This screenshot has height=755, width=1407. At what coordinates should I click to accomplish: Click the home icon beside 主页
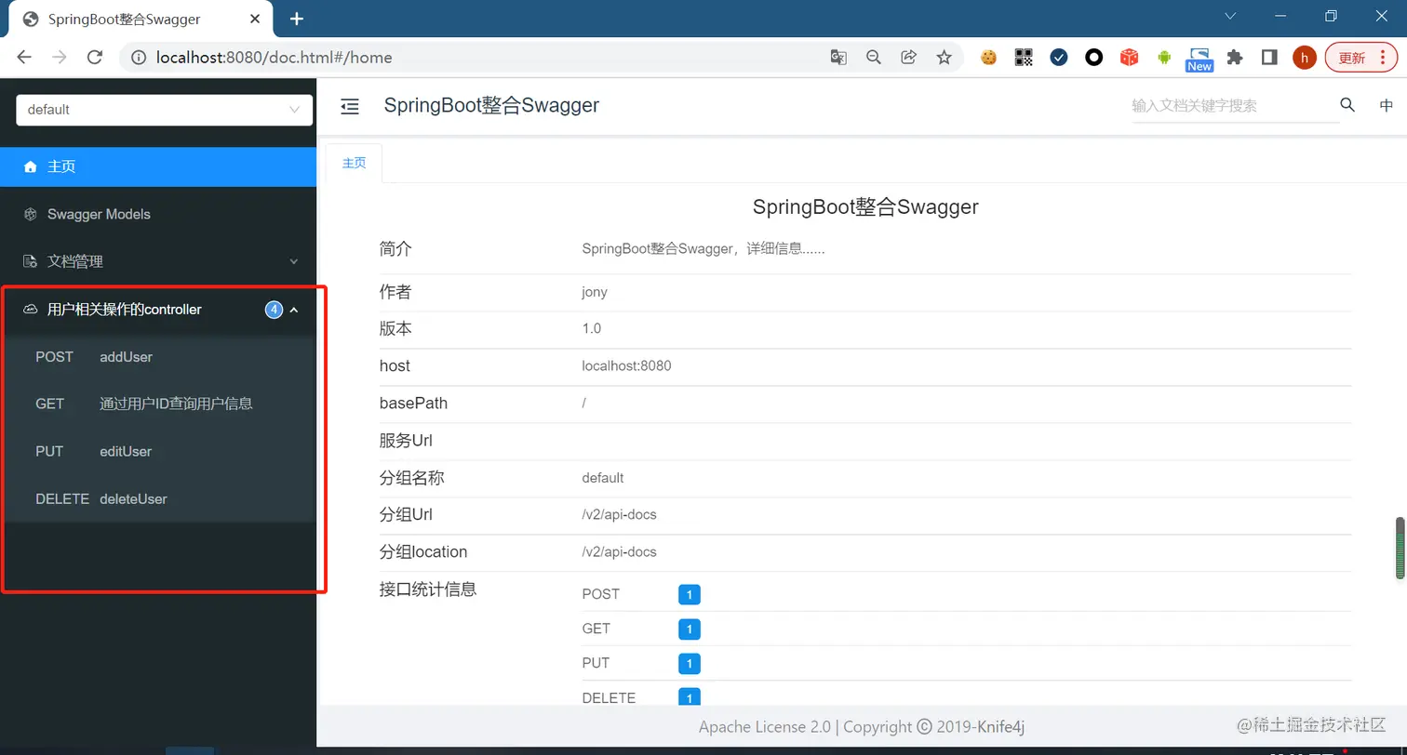point(31,166)
